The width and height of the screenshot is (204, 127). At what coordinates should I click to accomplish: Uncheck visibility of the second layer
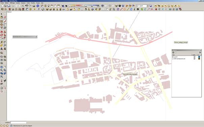coord(195,59)
